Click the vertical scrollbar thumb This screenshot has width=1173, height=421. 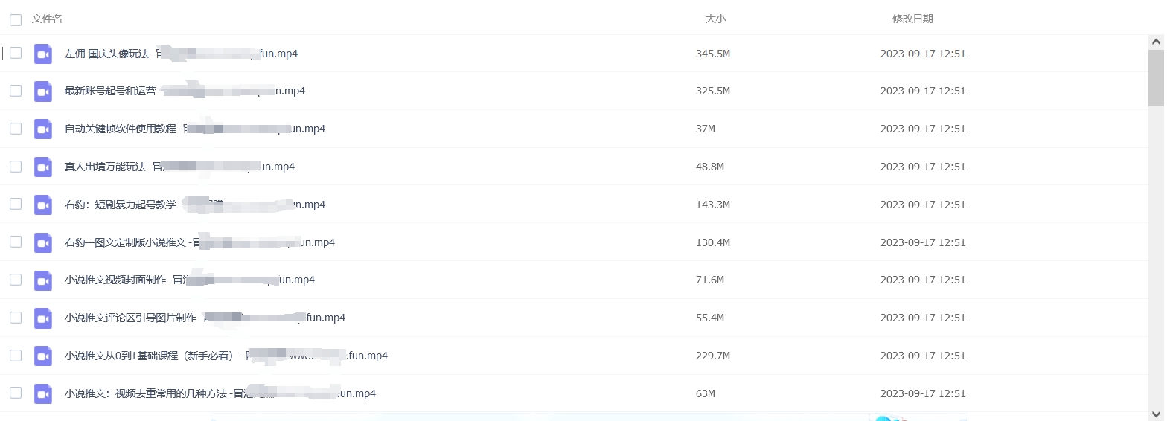tap(1156, 78)
